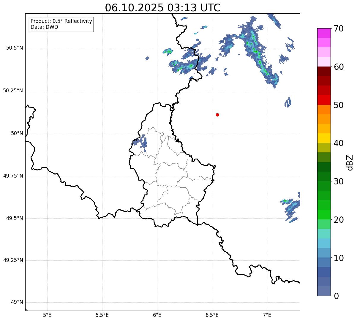Image resolution: width=357 pixels, height=321 pixels.
Task: Click the 49.75°N latitude label
Action: pos(13,176)
